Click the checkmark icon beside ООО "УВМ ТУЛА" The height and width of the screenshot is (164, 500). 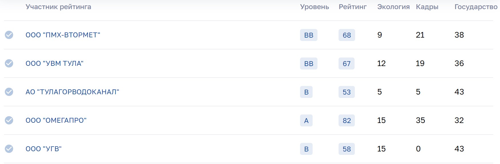coord(9,63)
